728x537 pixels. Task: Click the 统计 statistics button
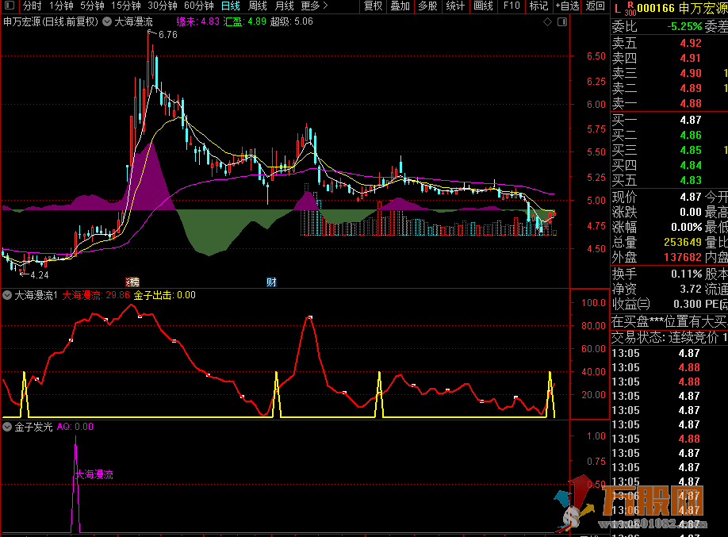455,6
